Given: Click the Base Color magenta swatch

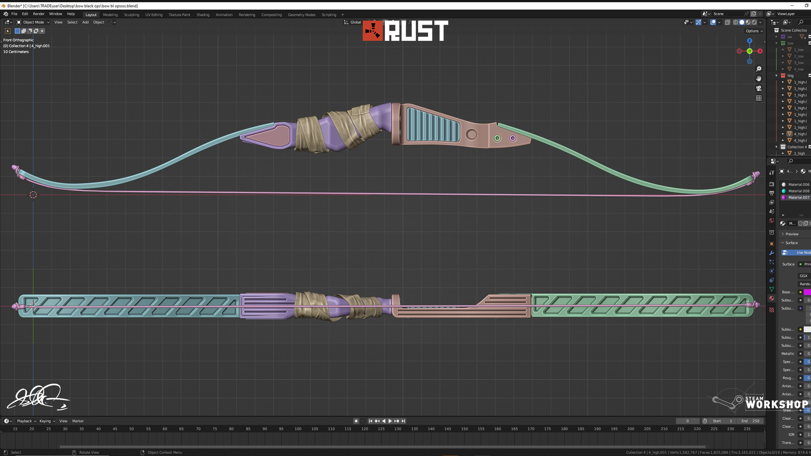Looking at the screenshot, I should click(807, 292).
